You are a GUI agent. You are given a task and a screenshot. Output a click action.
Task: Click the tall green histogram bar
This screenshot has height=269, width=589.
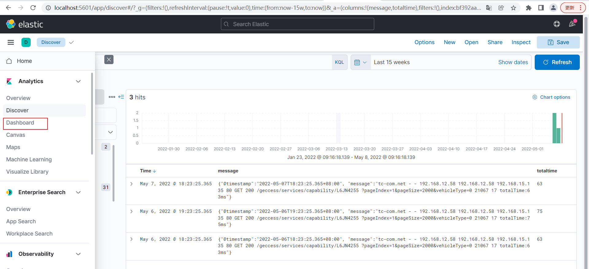coord(554,128)
